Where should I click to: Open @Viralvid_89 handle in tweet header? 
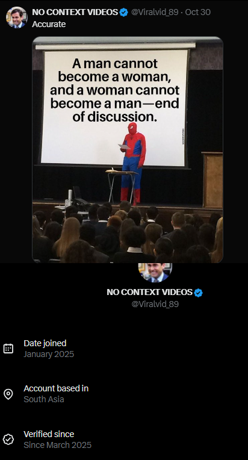pyautogui.click(x=155, y=12)
